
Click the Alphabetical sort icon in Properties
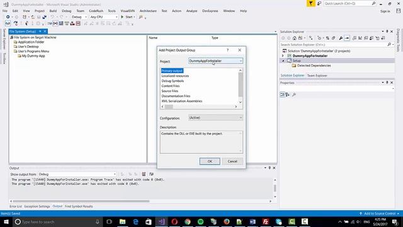click(288, 95)
